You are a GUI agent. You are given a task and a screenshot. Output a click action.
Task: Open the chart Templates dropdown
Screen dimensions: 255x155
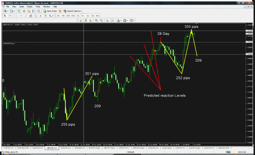132,20
